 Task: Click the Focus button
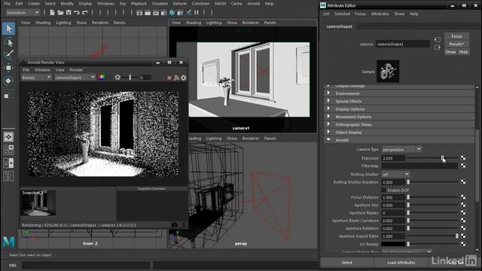point(456,36)
